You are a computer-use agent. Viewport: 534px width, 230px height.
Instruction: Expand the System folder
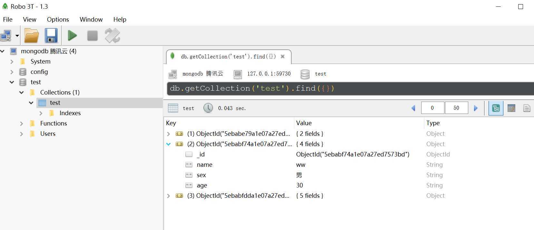[x=12, y=61]
